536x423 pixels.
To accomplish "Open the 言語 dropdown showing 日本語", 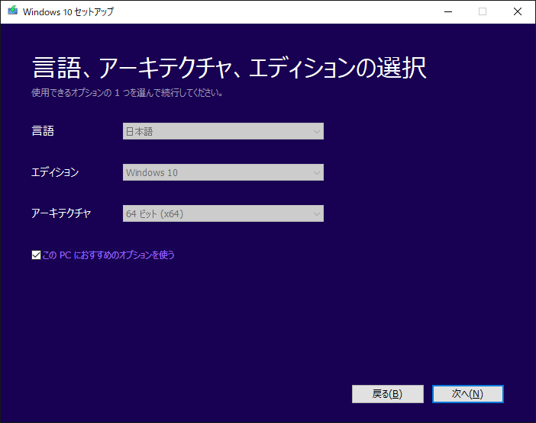I will click(223, 131).
